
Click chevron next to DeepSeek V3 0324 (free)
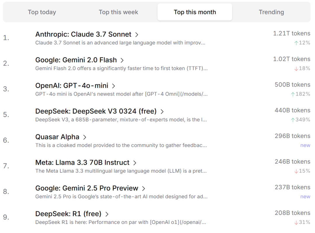[x=162, y=112]
